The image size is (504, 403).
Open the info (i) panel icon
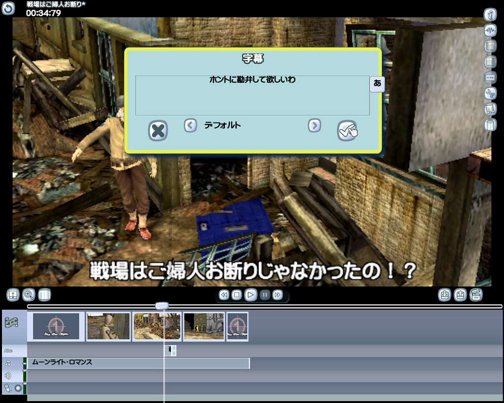(491, 14)
